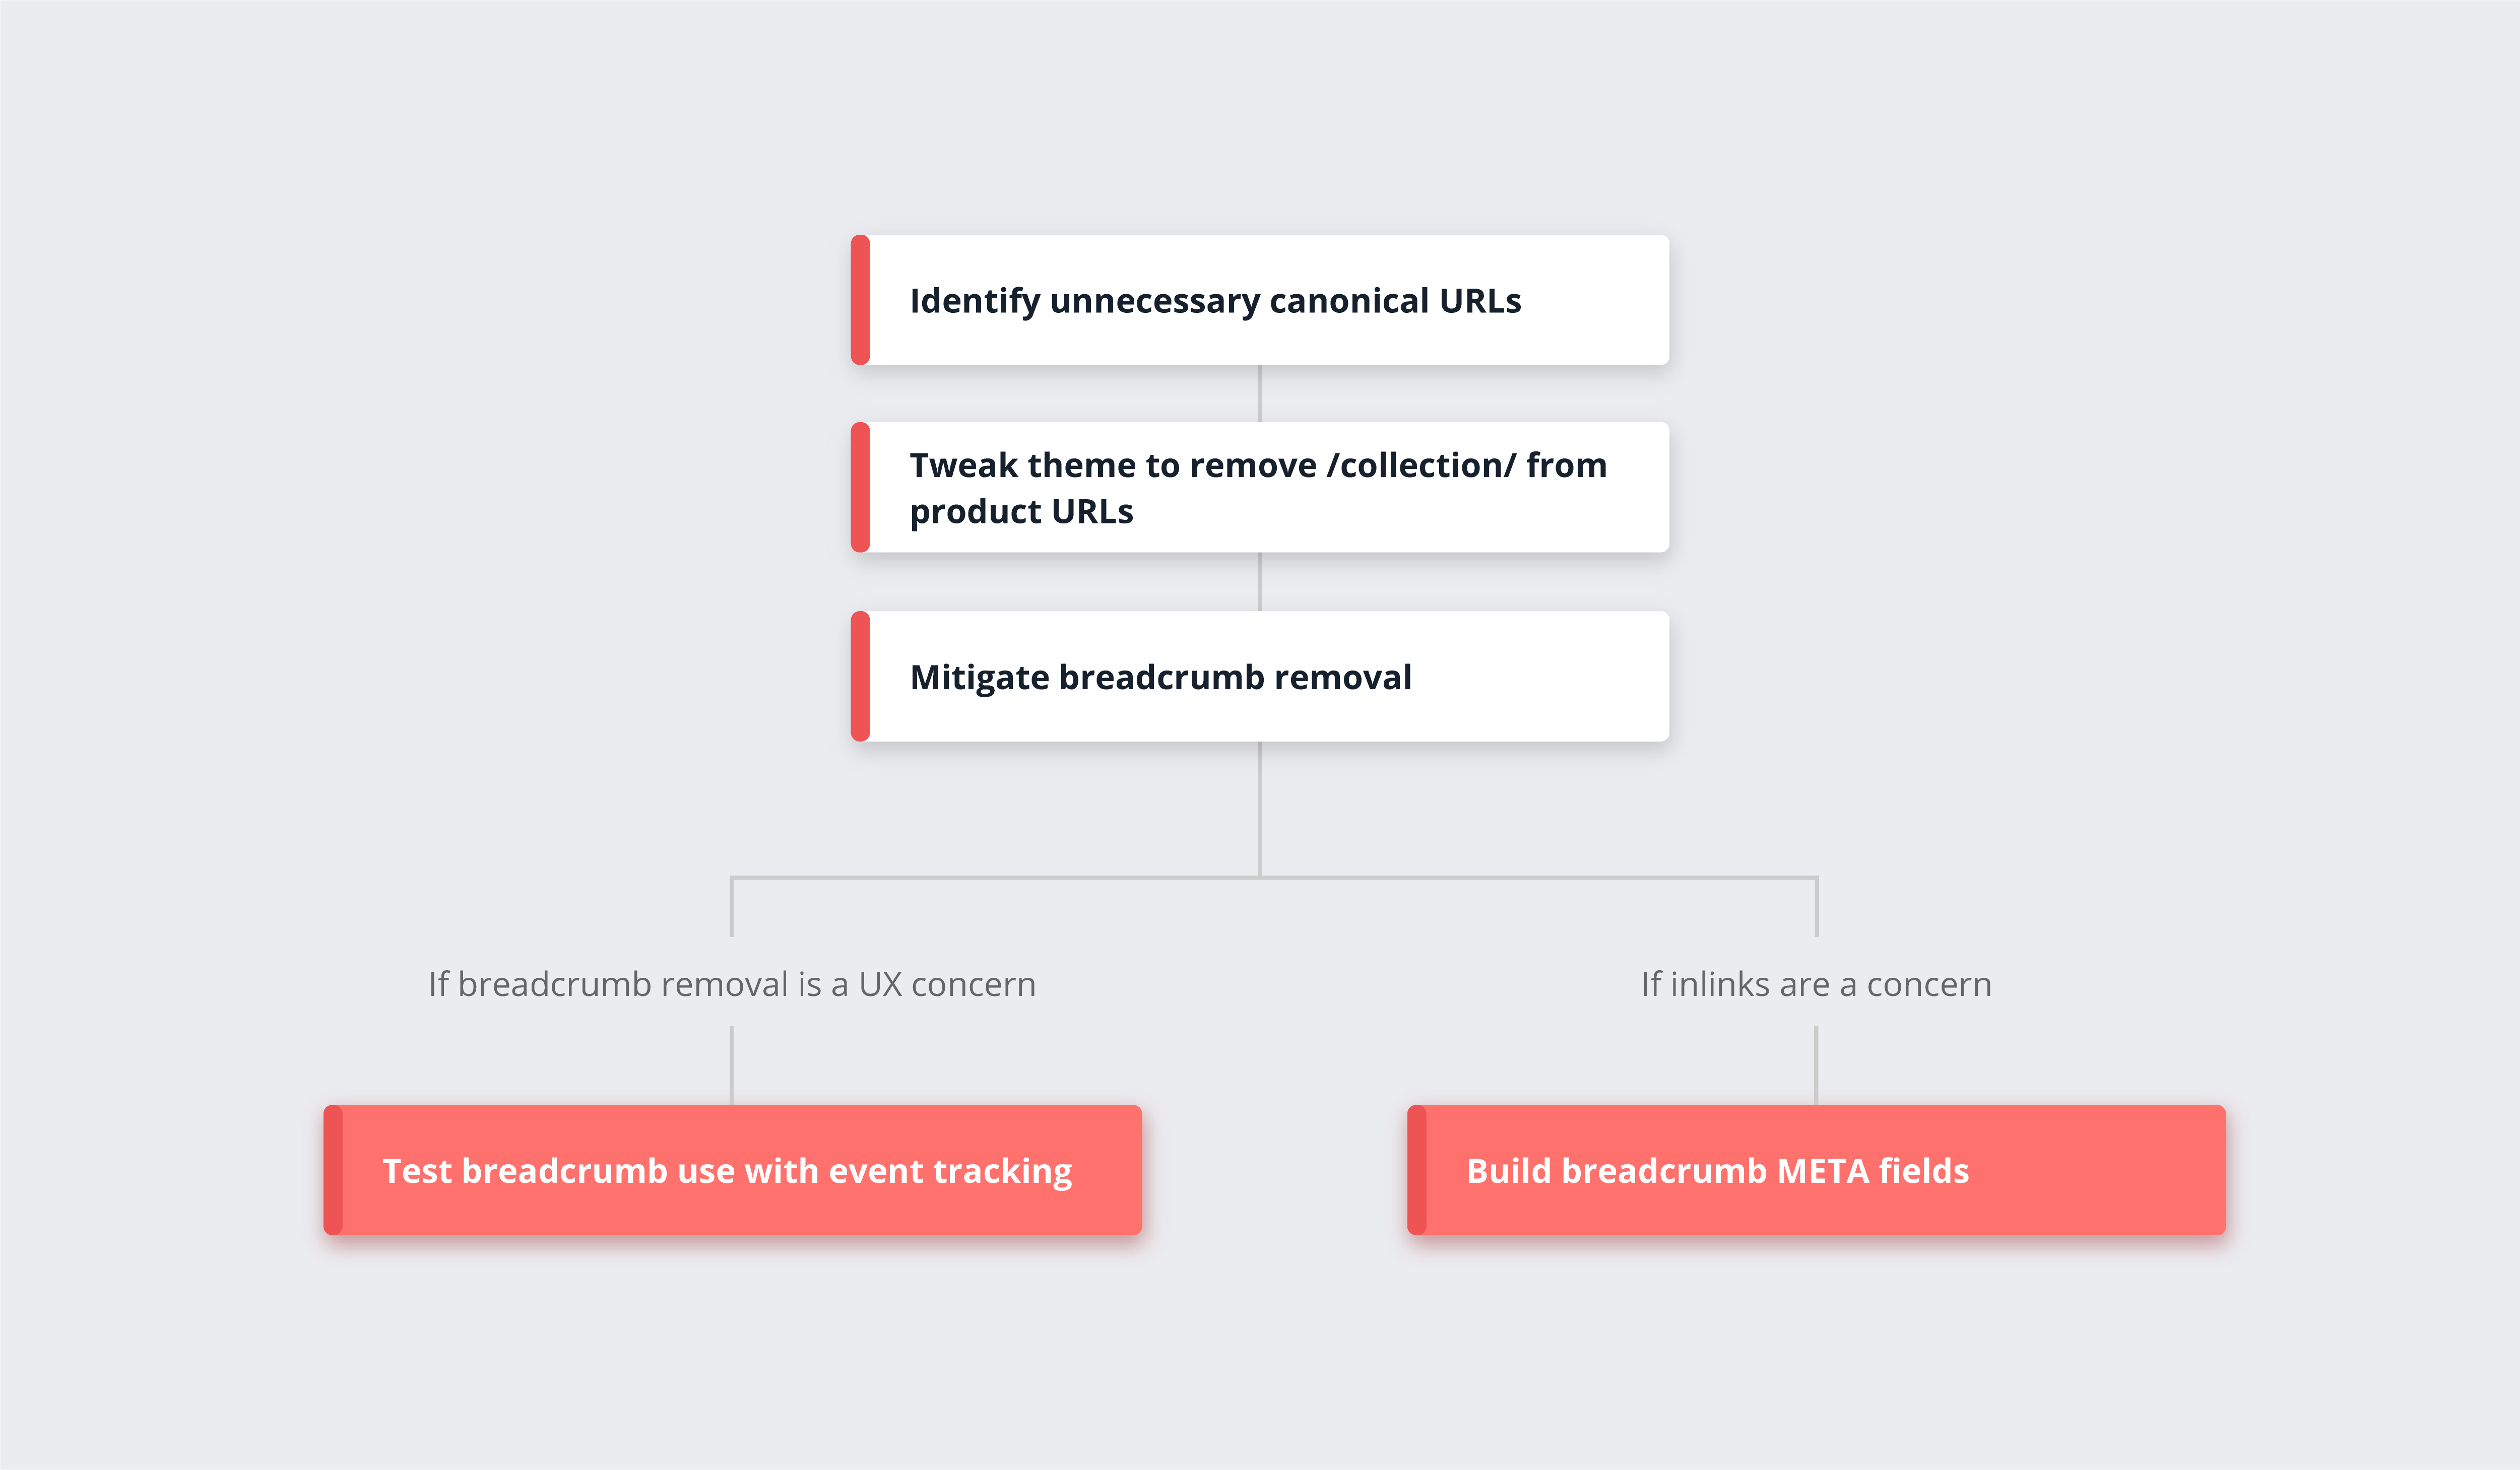
Task: Click dark red bar on 'Build breadcrumb META fields'
Action: [x=1417, y=1170]
